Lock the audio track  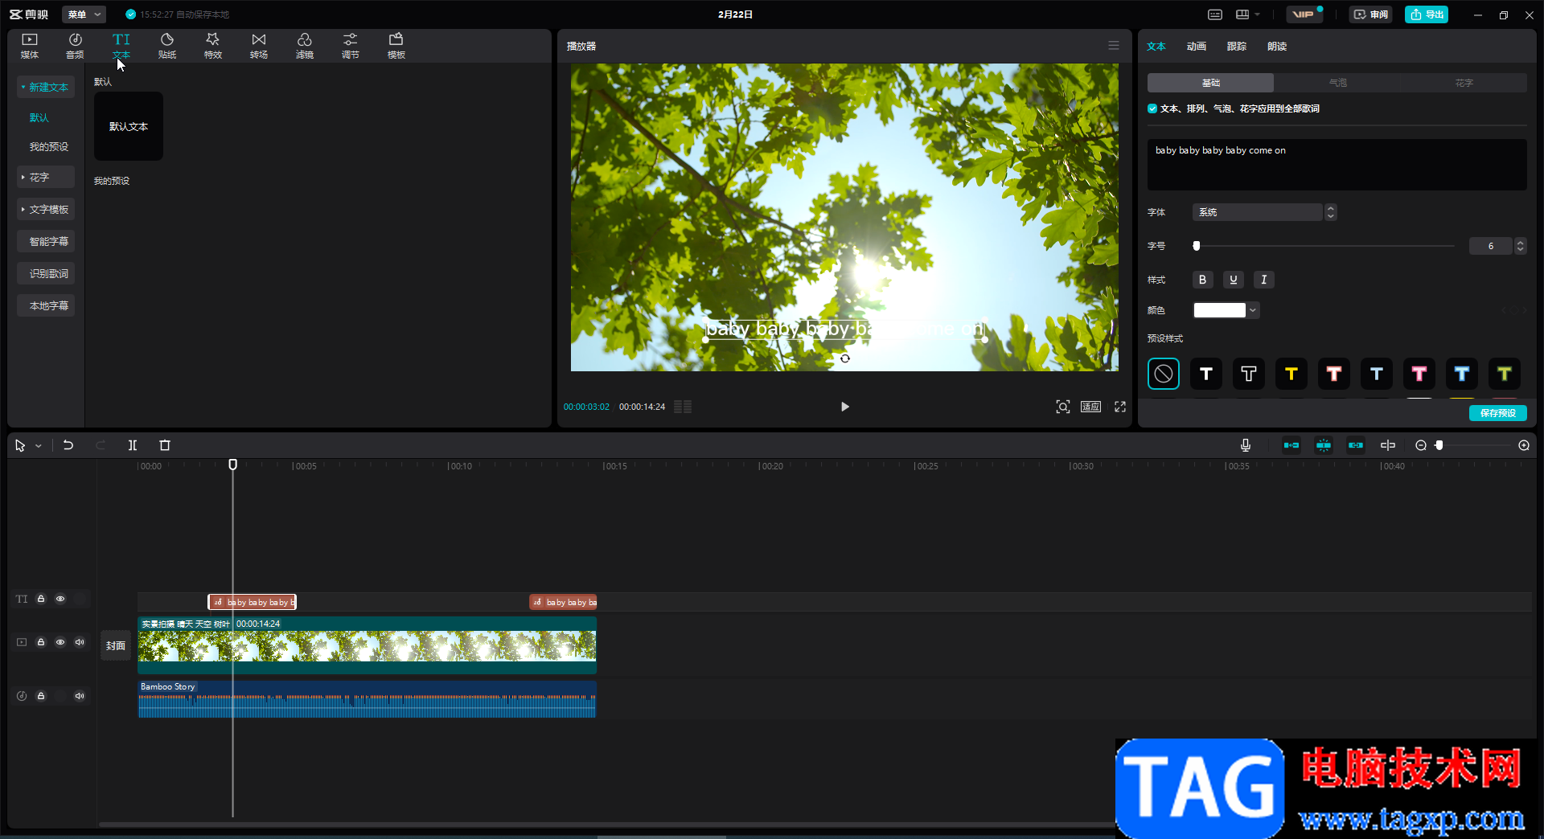click(x=41, y=696)
